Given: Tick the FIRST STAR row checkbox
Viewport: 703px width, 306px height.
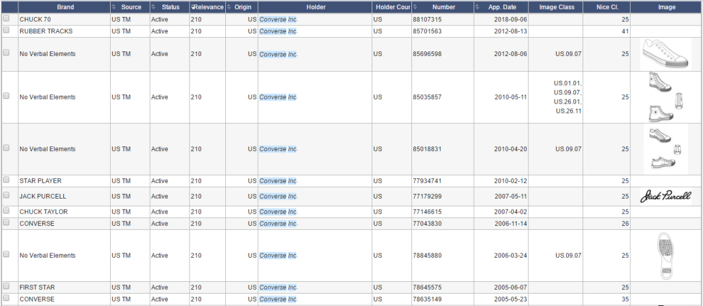Looking at the screenshot, I should click(7, 286).
